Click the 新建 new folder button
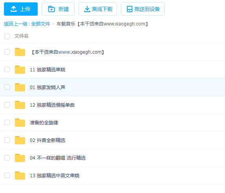The height and width of the screenshot is (193, 225). (58, 9)
